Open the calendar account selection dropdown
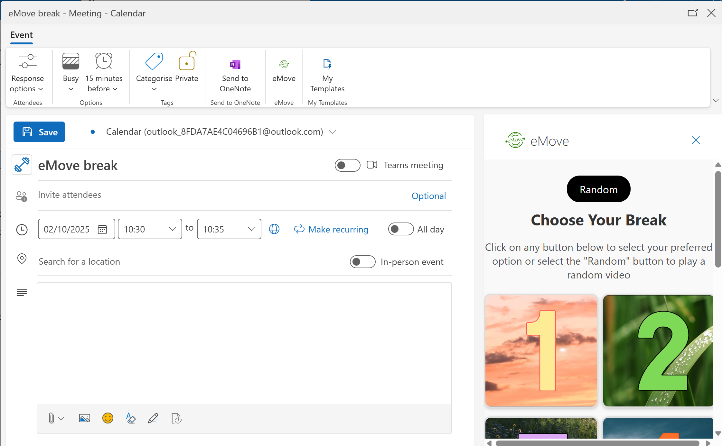The image size is (722, 446). click(x=333, y=132)
